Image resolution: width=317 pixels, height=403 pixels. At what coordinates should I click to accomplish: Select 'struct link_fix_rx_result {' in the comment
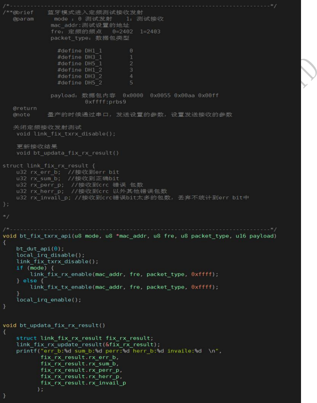pos(49,166)
